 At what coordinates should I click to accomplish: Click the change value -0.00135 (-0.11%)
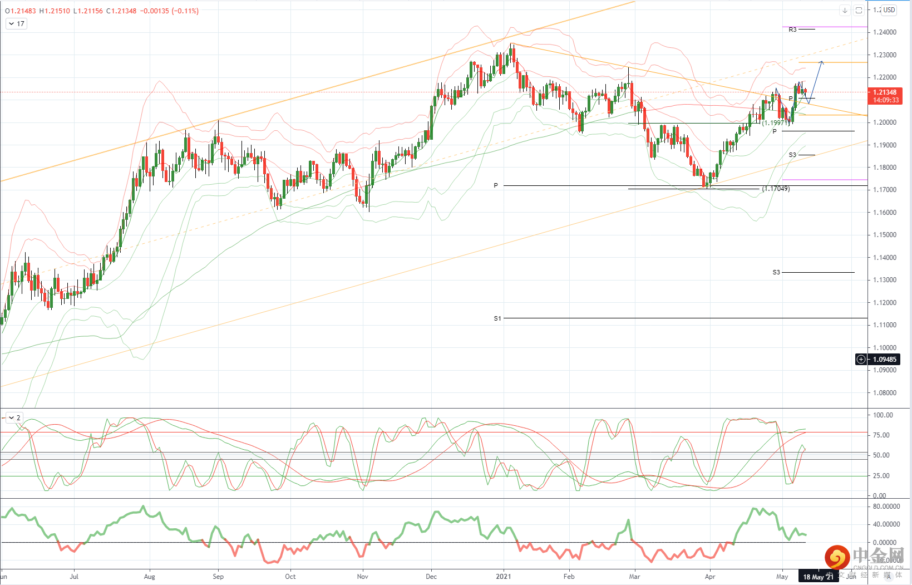click(x=169, y=11)
